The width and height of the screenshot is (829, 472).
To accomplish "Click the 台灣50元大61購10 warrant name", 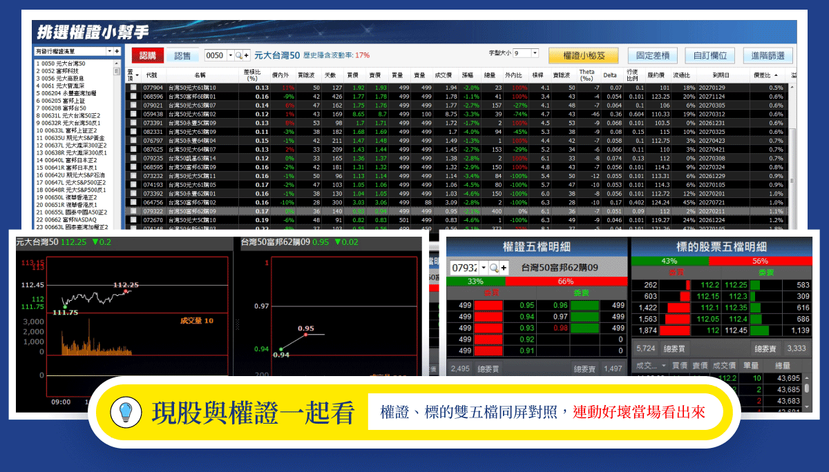I will point(193,88).
